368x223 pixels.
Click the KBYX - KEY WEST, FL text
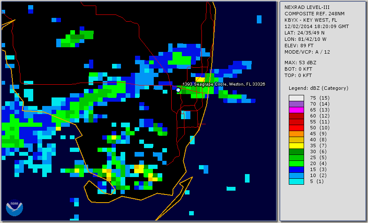pos(311,20)
